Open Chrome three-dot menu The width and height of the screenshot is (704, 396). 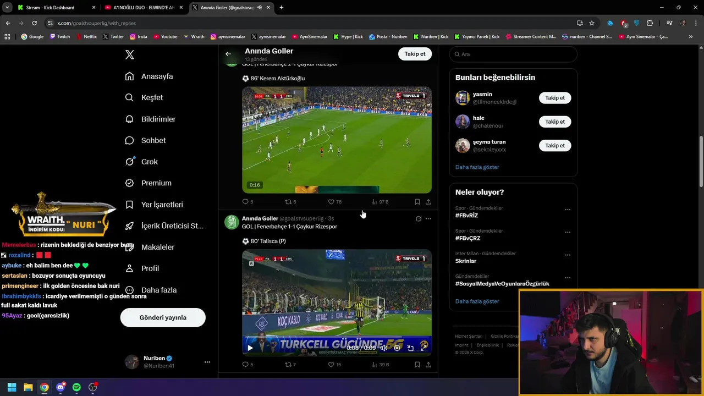[x=696, y=23]
